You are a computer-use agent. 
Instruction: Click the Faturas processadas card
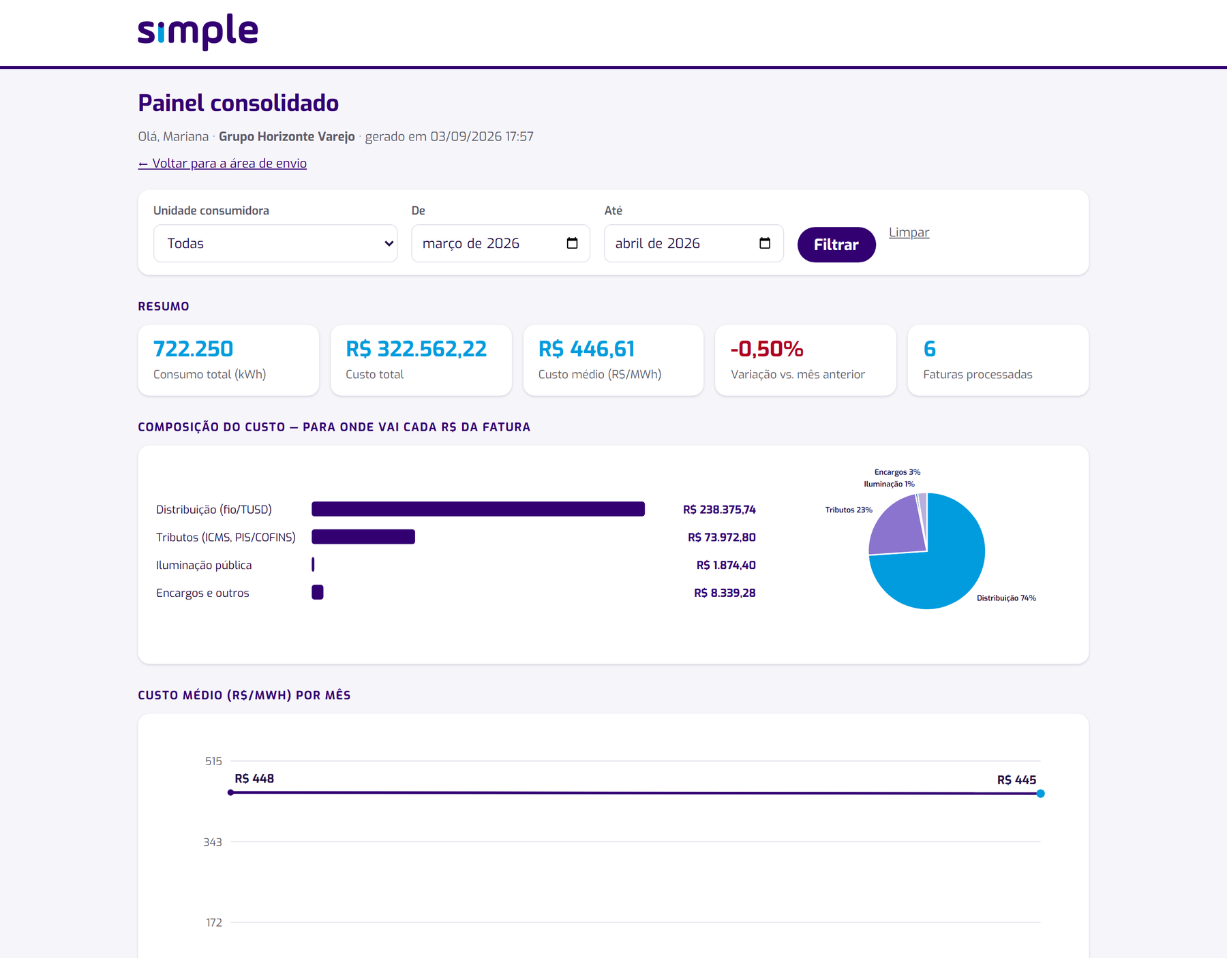(x=998, y=360)
